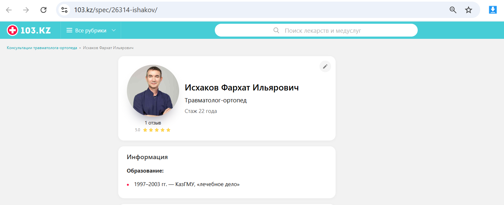Open the 1 отзыв reviews link
The image size is (504, 205).
point(153,123)
